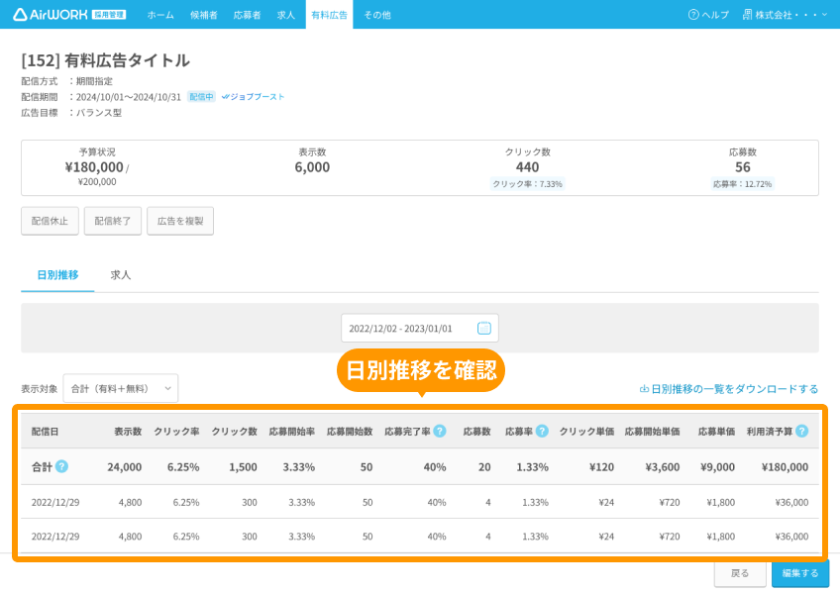Go to ホーム menu
The width and height of the screenshot is (840, 593).
160,15
